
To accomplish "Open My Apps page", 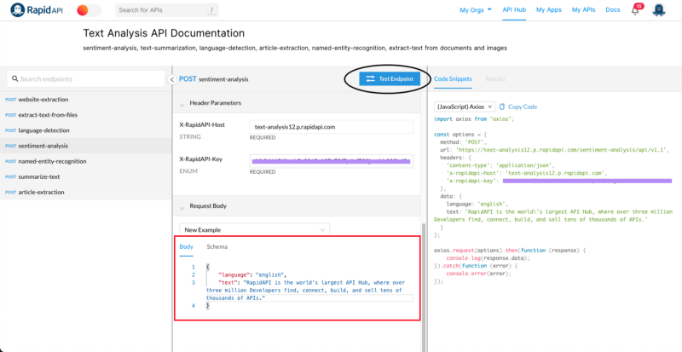I will (548, 10).
